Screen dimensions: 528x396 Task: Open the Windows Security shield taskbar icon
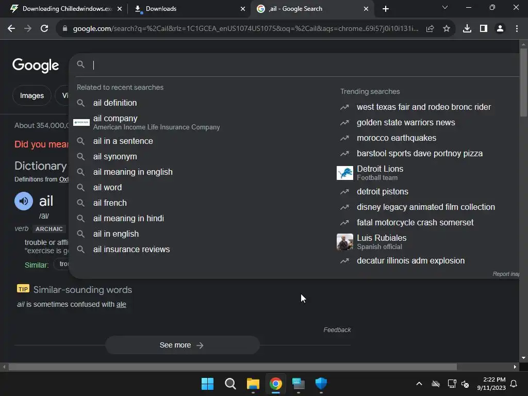coord(321,384)
